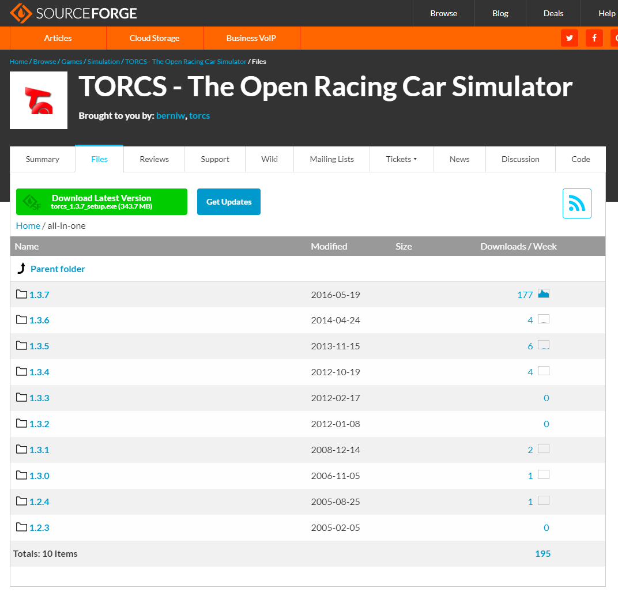Click the 177 downloads count for 1.3.7

[x=525, y=295]
